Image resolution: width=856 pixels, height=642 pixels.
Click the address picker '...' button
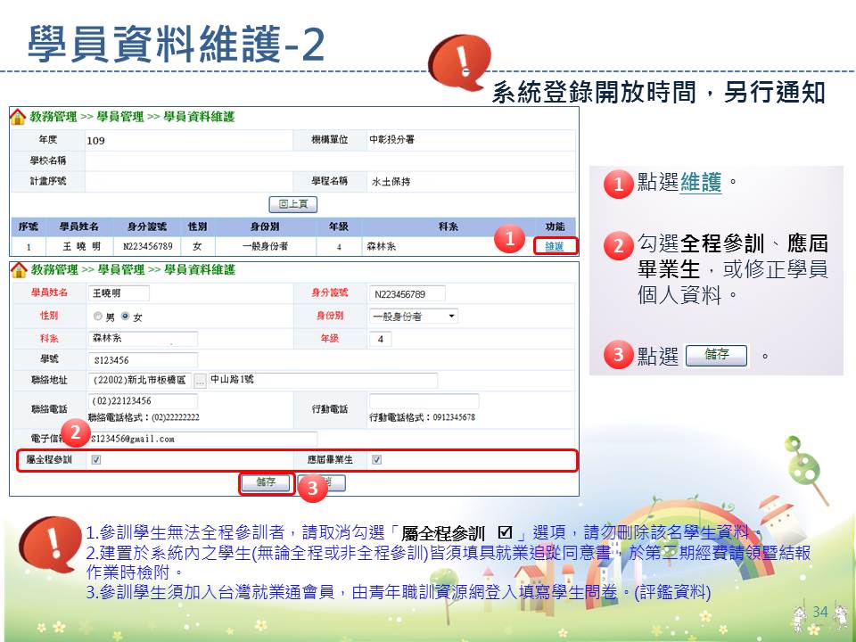tap(200, 381)
